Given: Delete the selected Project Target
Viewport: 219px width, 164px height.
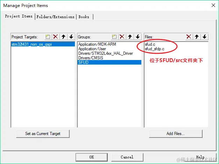Looking at the screenshot, I should click(56, 37).
